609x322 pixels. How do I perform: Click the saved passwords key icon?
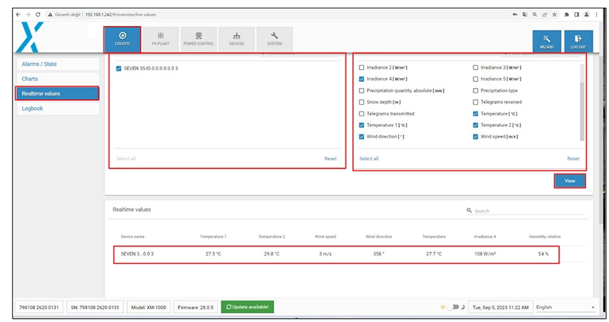[515, 15]
